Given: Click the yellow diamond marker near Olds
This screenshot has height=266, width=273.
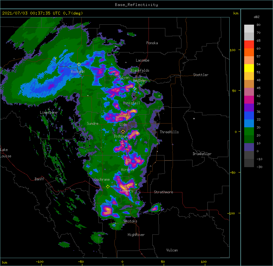Looking at the screenshot, I should (x=123, y=132).
